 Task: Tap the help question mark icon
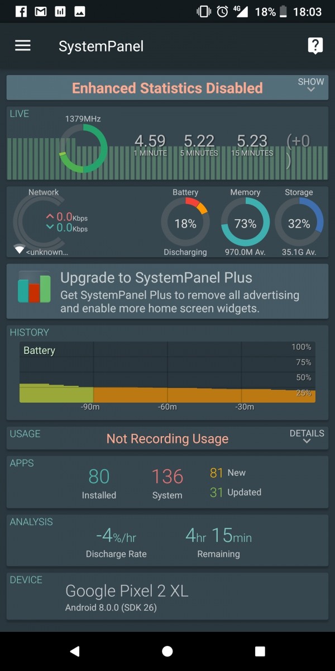coord(315,46)
